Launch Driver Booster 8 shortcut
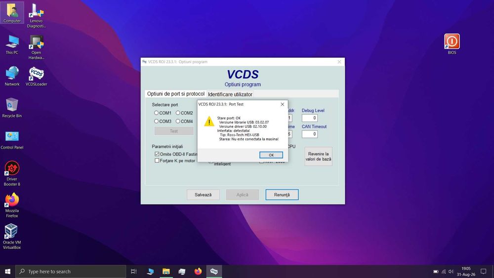Image resolution: width=494 pixels, height=278 pixels. tap(12, 173)
